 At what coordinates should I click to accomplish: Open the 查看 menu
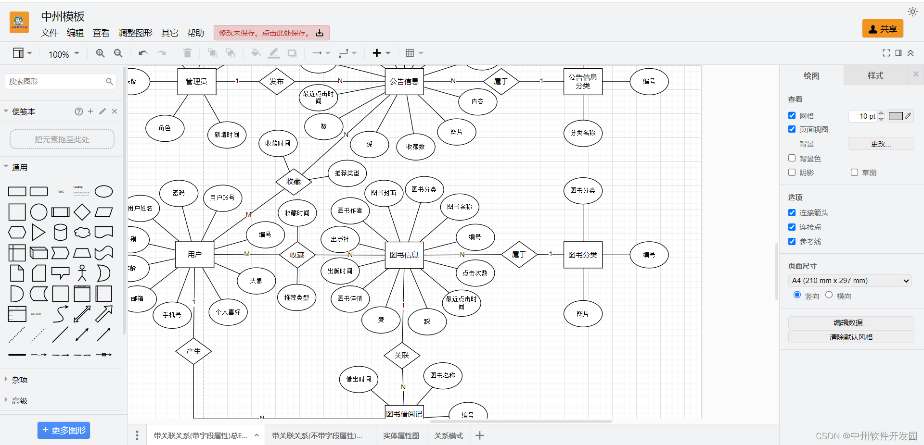click(101, 33)
